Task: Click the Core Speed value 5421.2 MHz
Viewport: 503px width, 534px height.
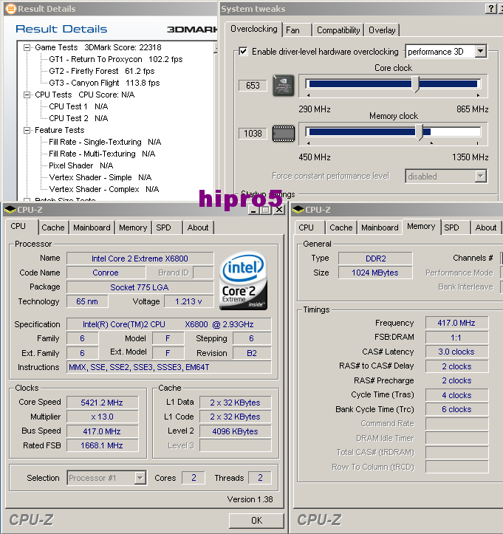Action: pyautogui.click(x=102, y=403)
